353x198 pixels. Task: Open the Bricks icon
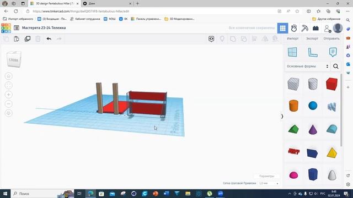pos(315,28)
